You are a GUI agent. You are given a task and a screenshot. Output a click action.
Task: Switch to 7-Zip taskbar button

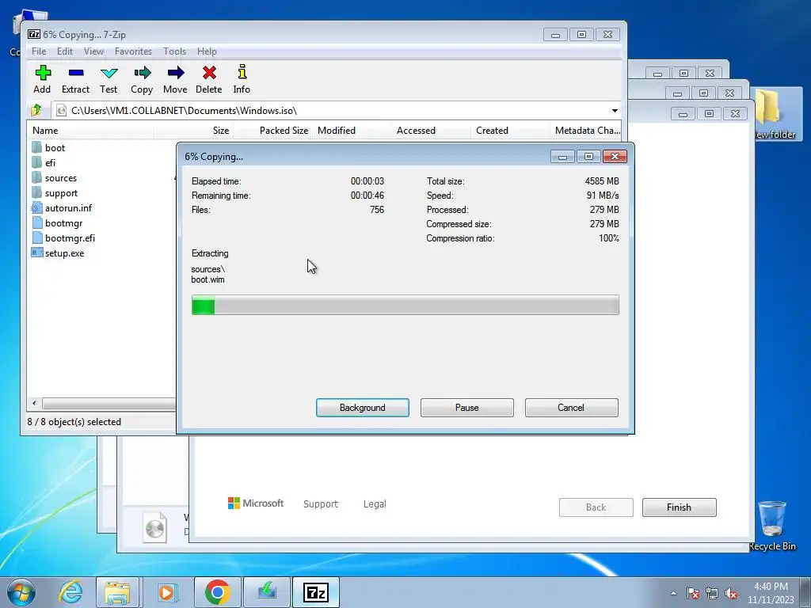tap(316, 592)
